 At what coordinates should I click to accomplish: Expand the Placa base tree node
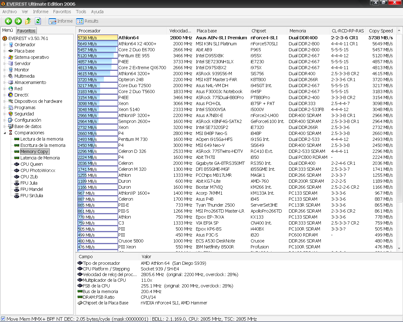click(5, 51)
